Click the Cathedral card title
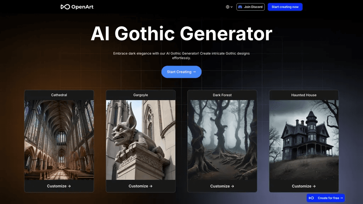The height and width of the screenshot is (204, 363). (x=59, y=95)
